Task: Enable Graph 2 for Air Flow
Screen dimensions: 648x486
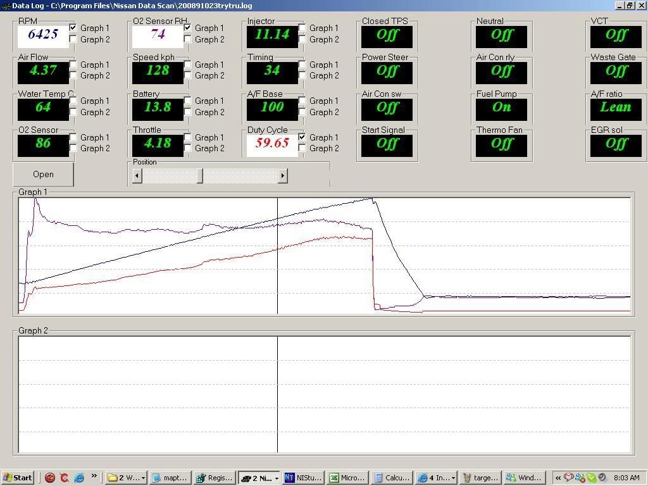Action: coord(73,75)
